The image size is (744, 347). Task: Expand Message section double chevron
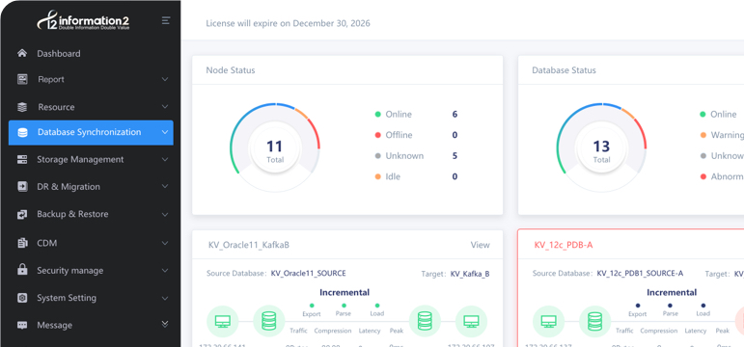point(165,324)
